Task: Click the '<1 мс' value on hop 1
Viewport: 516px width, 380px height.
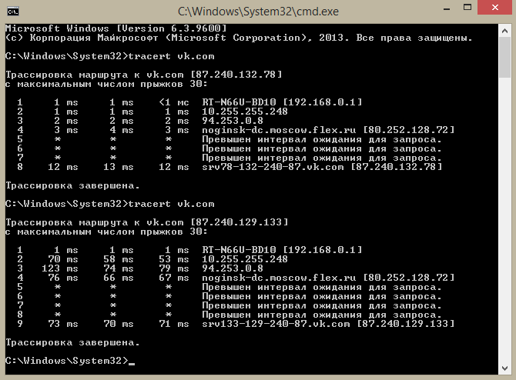Action: click(174, 102)
